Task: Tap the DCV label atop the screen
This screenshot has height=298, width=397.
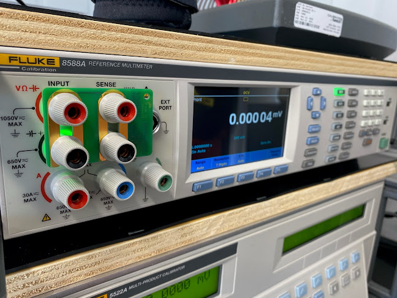Action: [246, 93]
